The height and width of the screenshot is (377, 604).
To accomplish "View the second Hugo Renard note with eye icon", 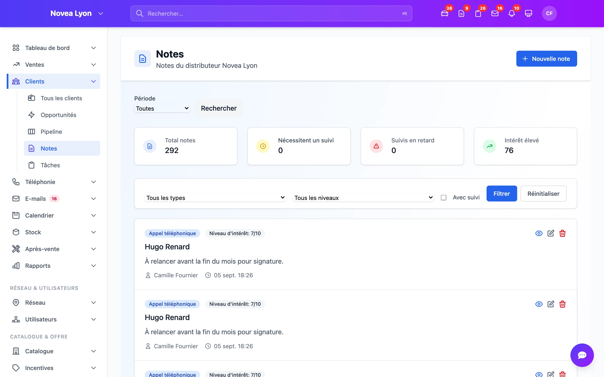I will (x=539, y=304).
